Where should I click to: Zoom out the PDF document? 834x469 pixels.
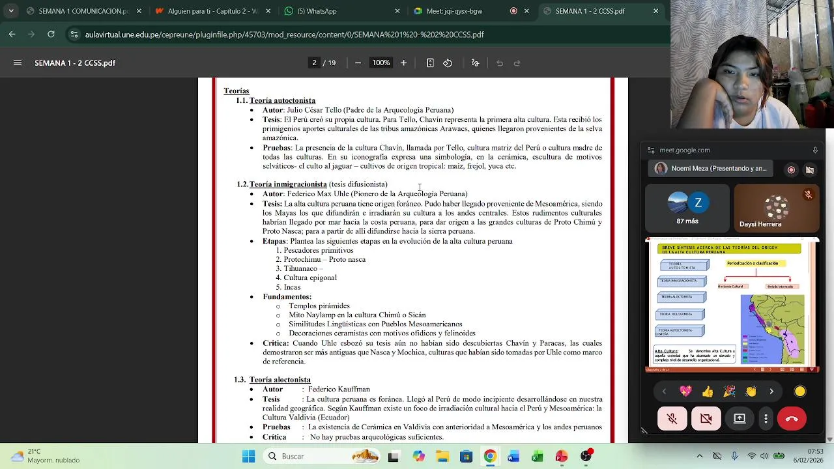(x=358, y=63)
